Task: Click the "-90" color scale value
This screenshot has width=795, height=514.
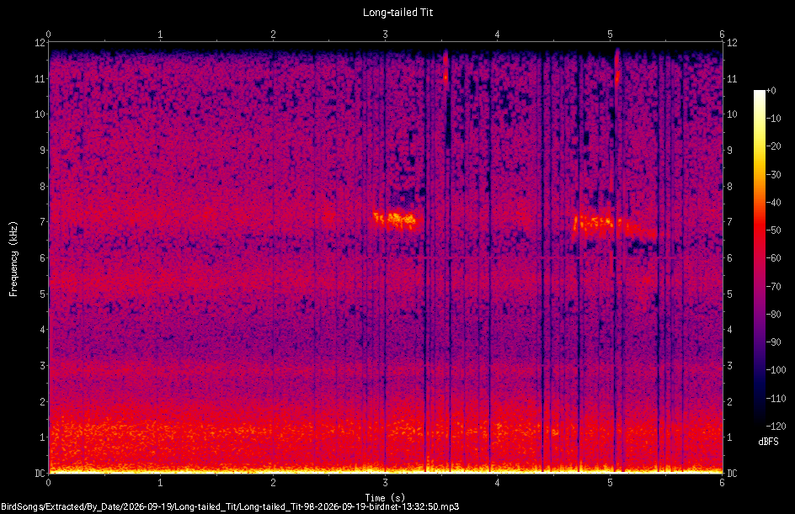Action: pos(773,342)
